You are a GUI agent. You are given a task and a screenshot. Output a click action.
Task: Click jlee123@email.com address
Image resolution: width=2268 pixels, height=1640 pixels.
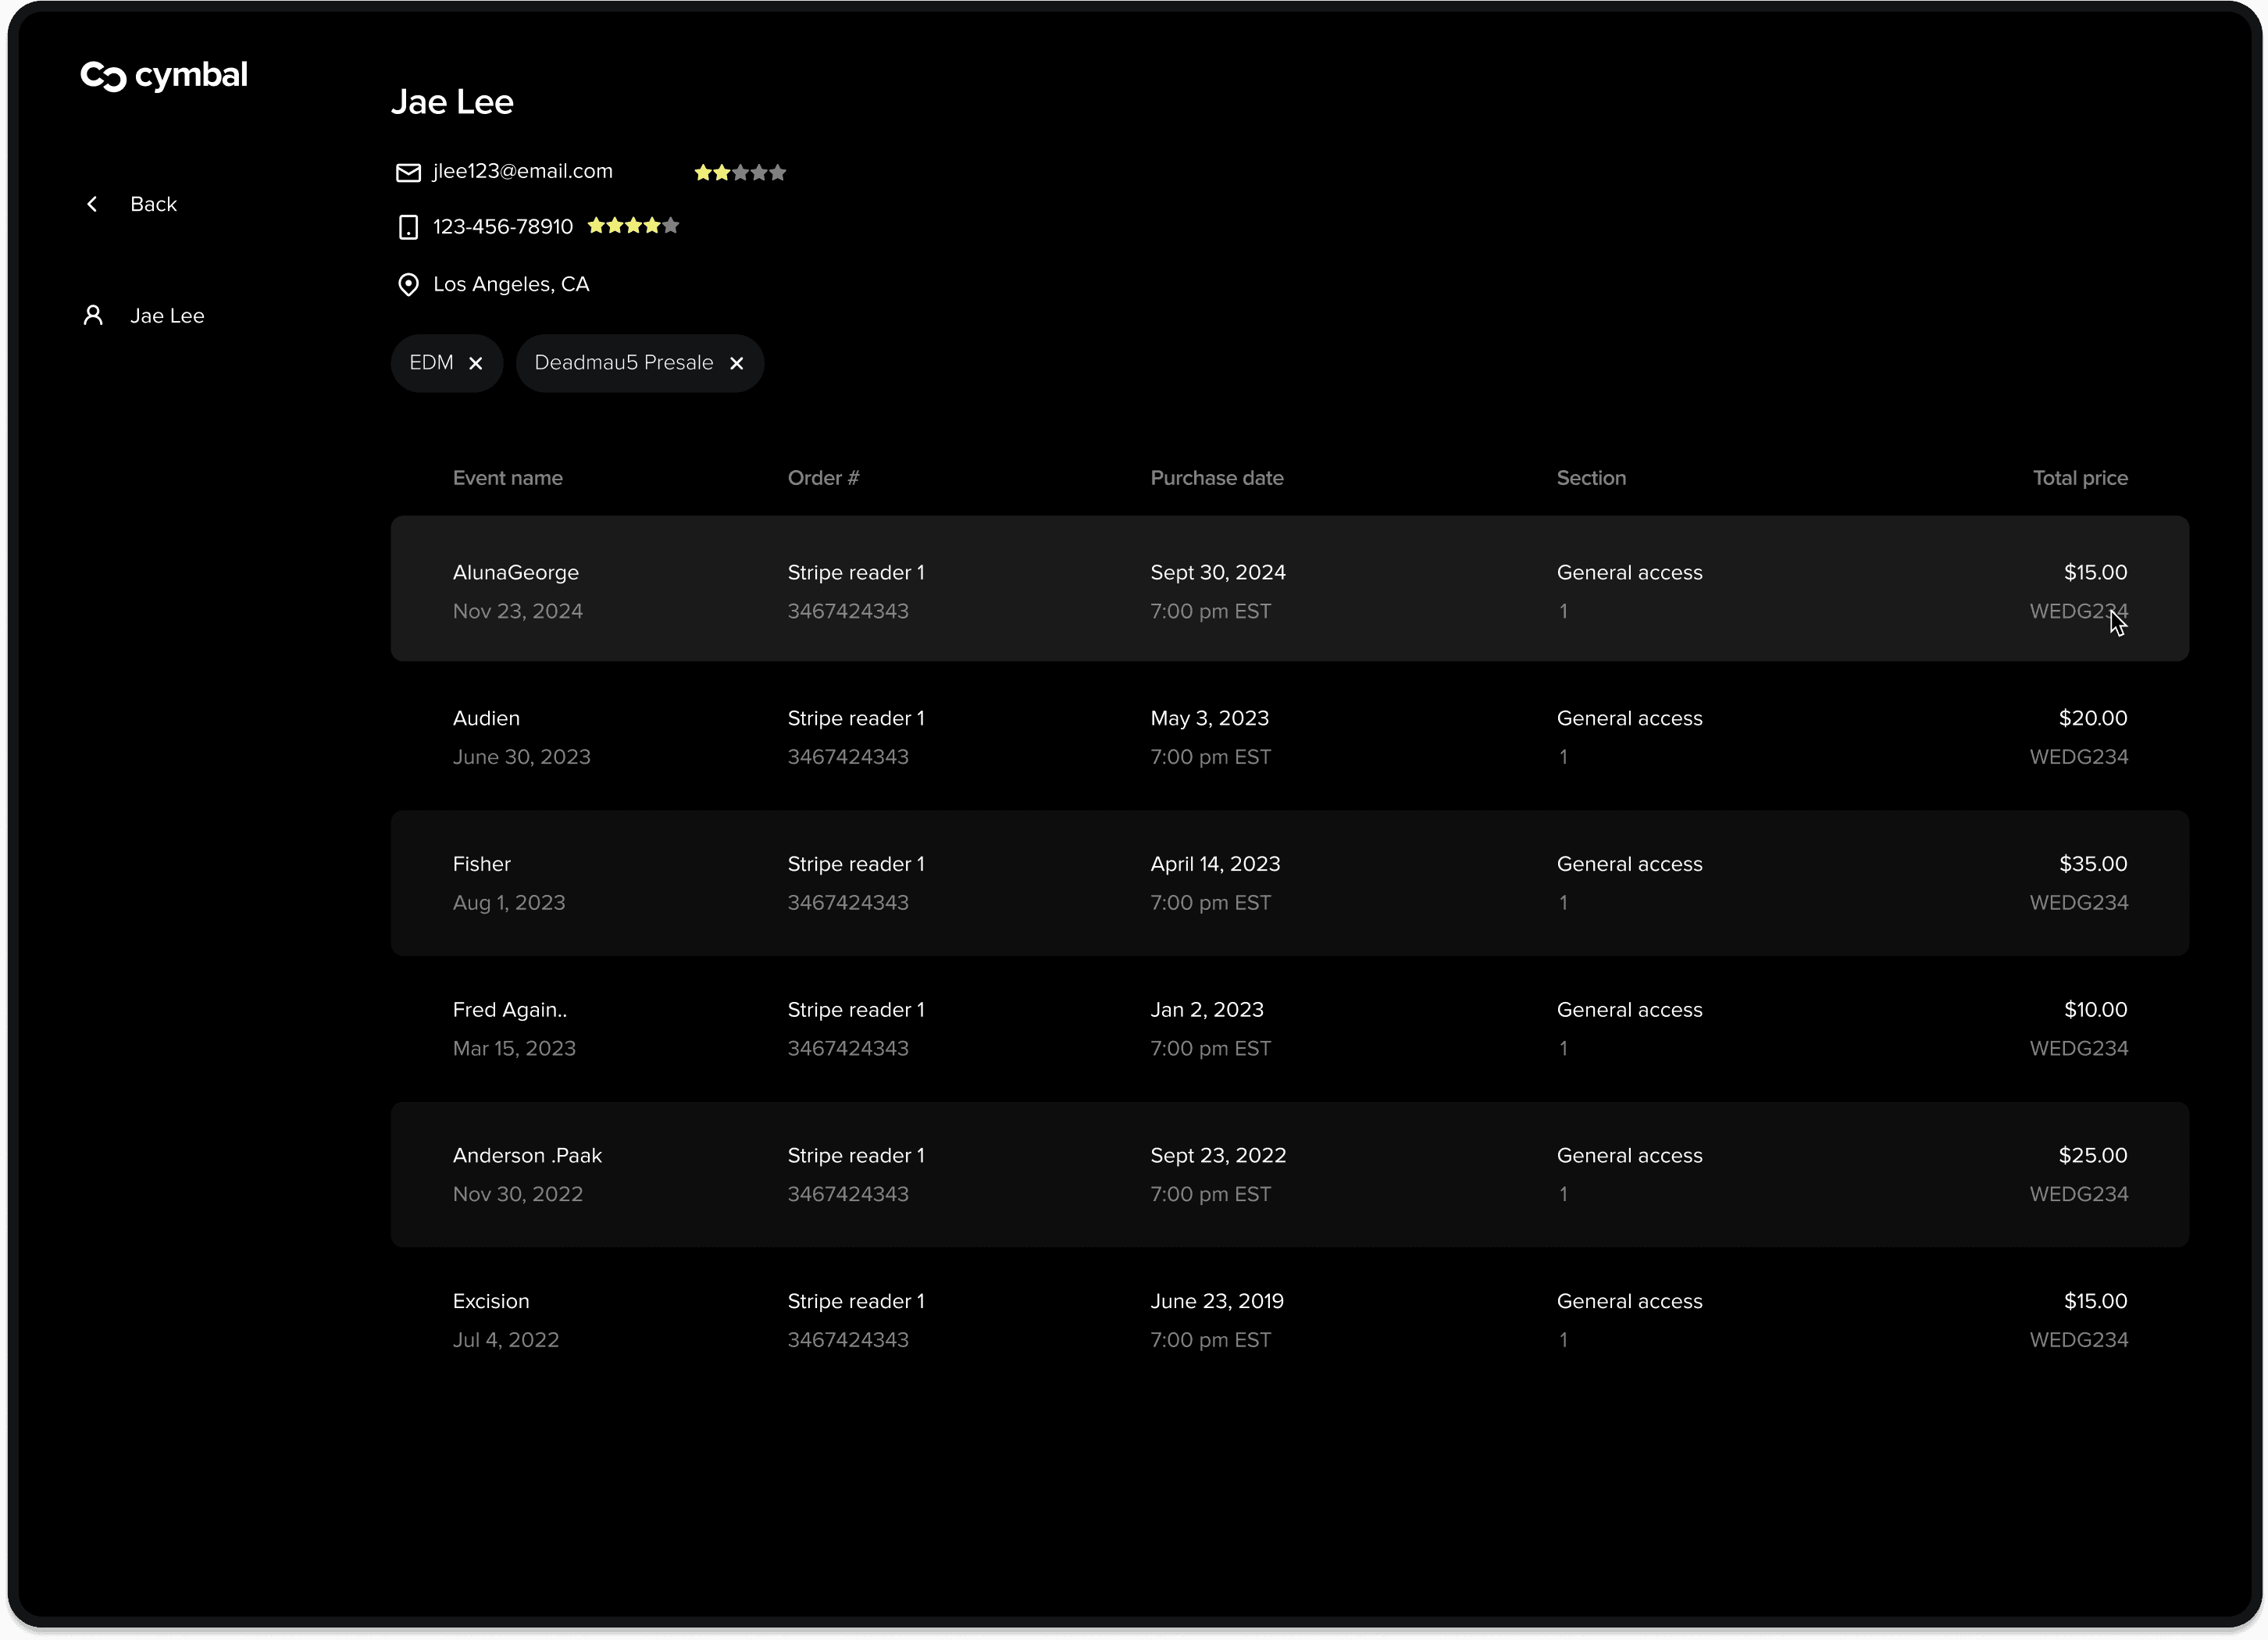[x=522, y=172]
